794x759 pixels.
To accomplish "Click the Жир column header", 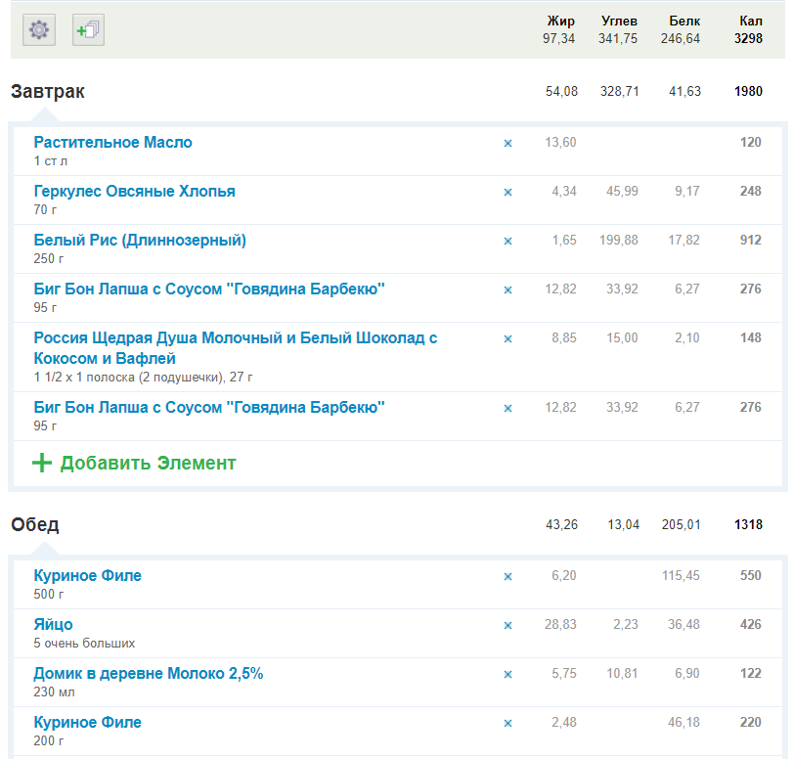I will point(561,21).
